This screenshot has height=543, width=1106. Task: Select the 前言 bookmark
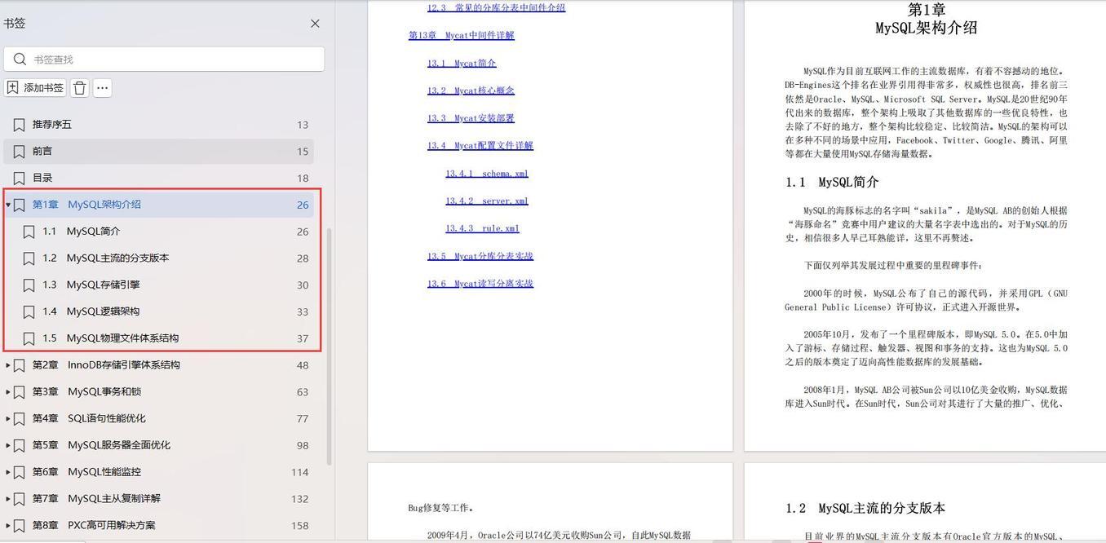[x=159, y=152]
